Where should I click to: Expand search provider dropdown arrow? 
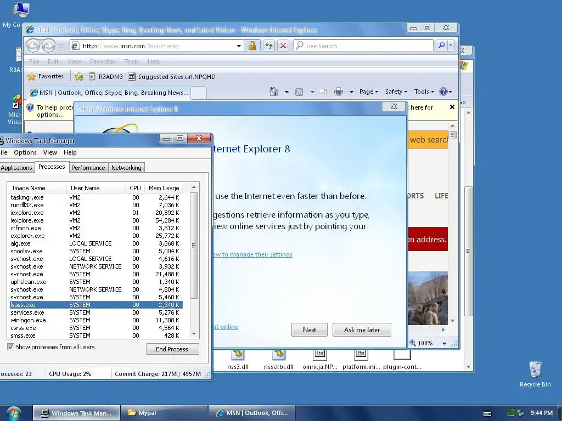(451, 45)
